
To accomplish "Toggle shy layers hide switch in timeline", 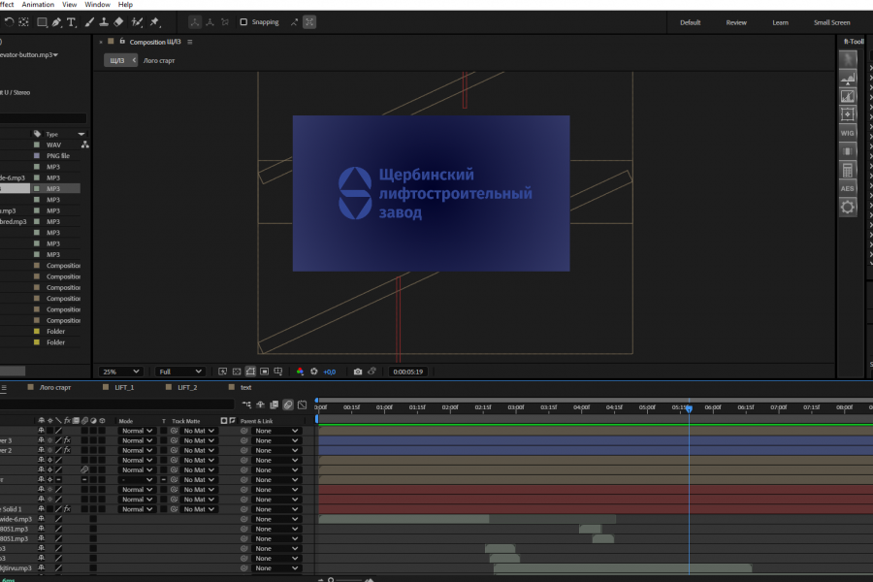I will tap(261, 404).
